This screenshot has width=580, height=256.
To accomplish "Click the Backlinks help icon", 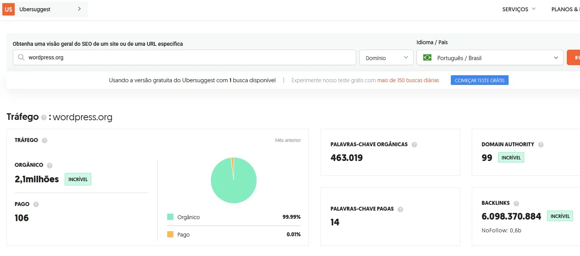I will (x=516, y=203).
